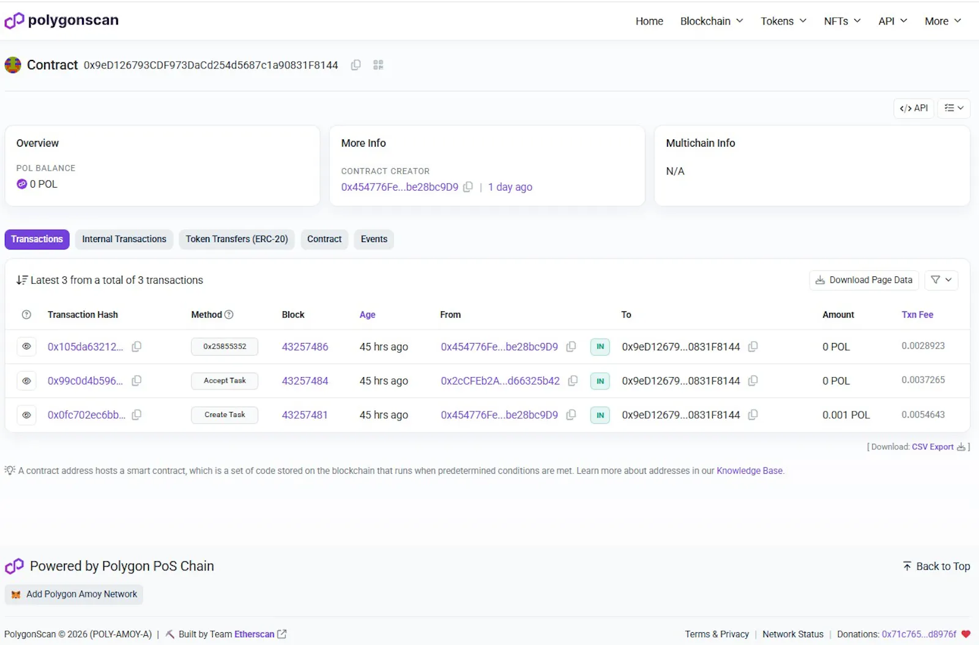Image resolution: width=979 pixels, height=645 pixels.
Task: Open the Terms & Privacy link
Action: (x=717, y=634)
